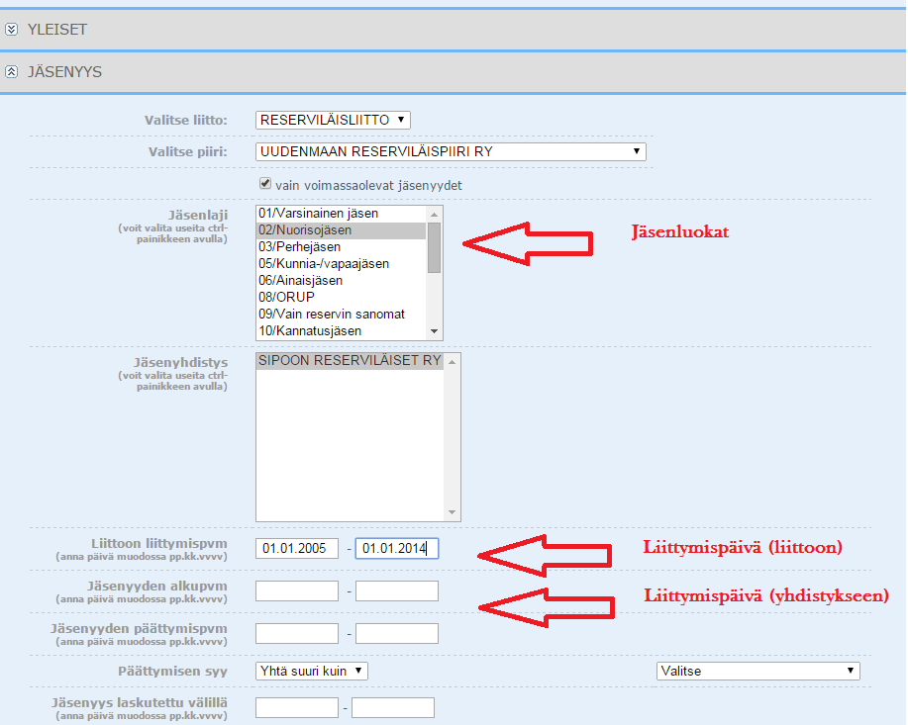Select 09/Vain reservin sanomat option
This screenshot has width=908, height=725.
pos(341,315)
